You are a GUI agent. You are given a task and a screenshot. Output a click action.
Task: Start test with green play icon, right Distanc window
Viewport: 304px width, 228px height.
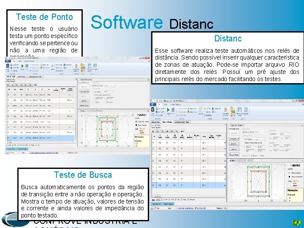(x=168, y=110)
